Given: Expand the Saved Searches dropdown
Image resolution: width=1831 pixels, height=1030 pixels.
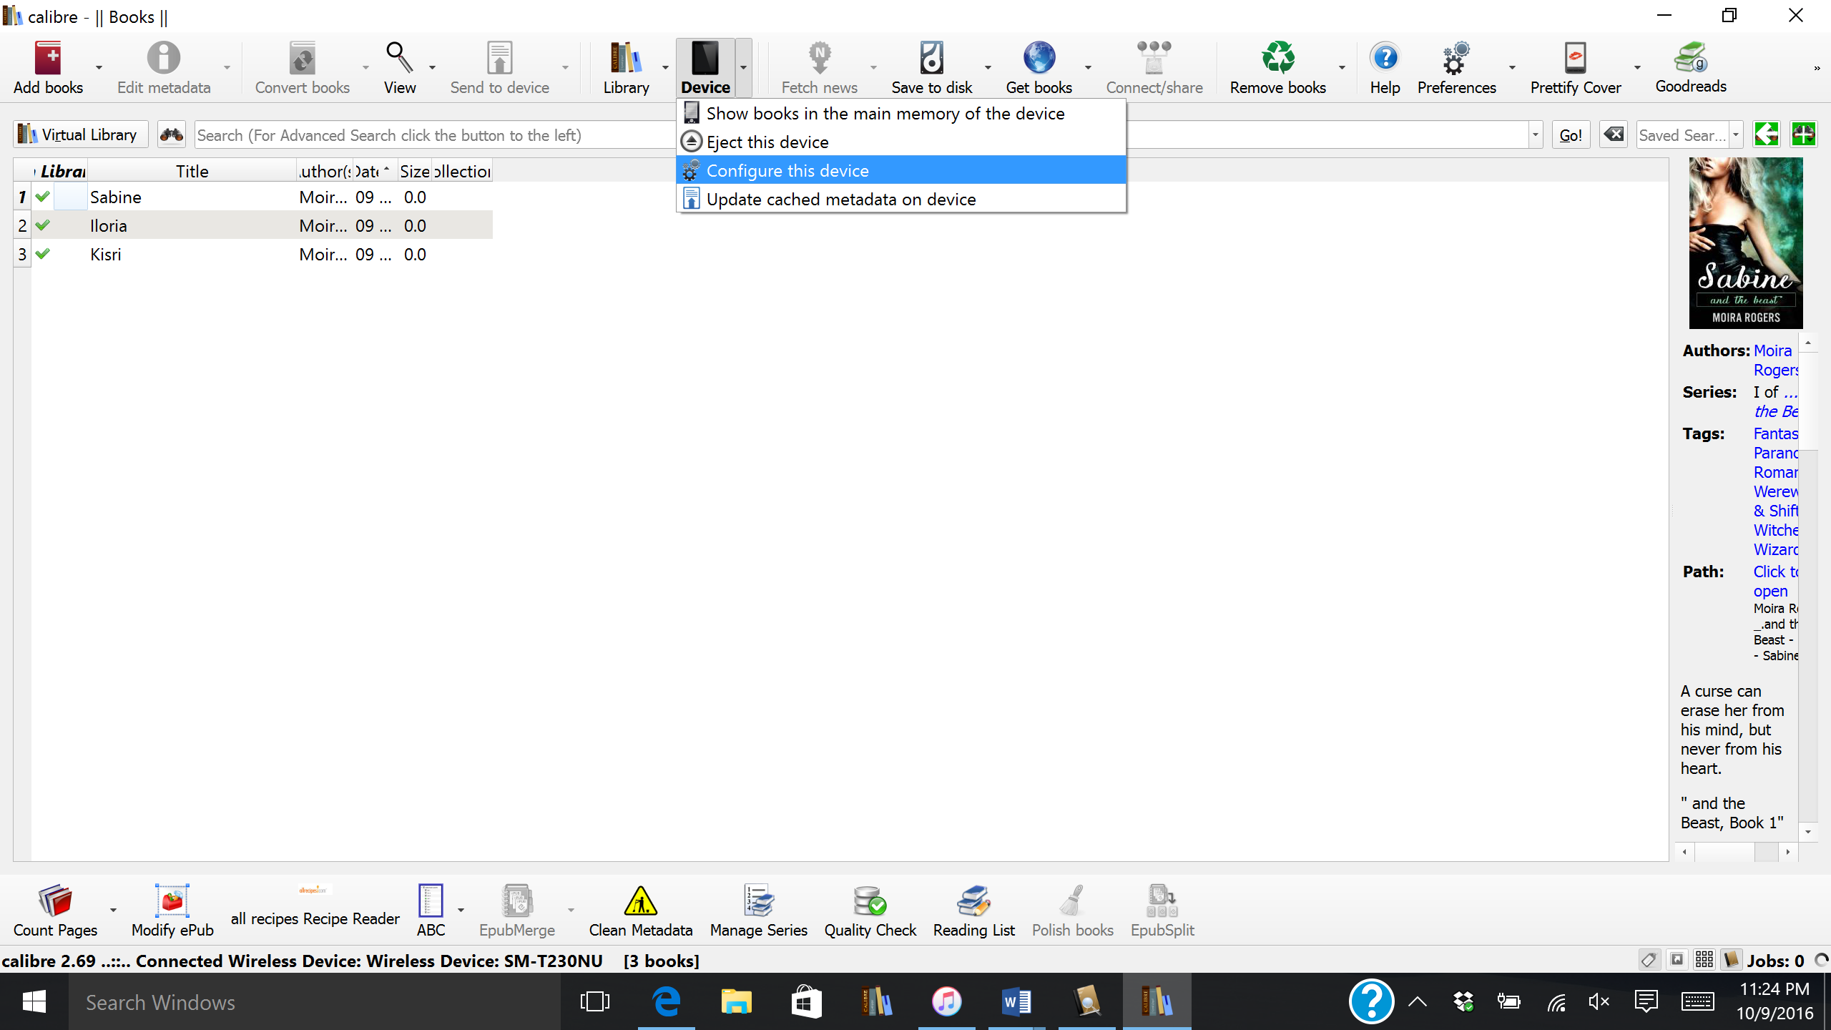Looking at the screenshot, I should pos(1736,134).
